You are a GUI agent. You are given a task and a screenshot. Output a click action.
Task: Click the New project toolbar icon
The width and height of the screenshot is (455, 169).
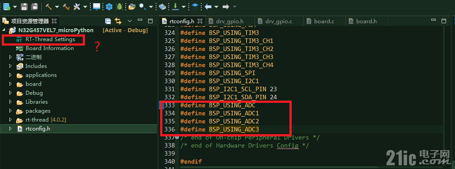click(x=6, y=6)
